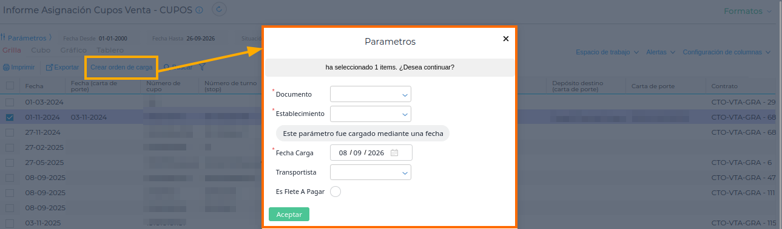Open the calendar icon in Fecha Carga
This screenshot has width=782, height=229.
[394, 153]
